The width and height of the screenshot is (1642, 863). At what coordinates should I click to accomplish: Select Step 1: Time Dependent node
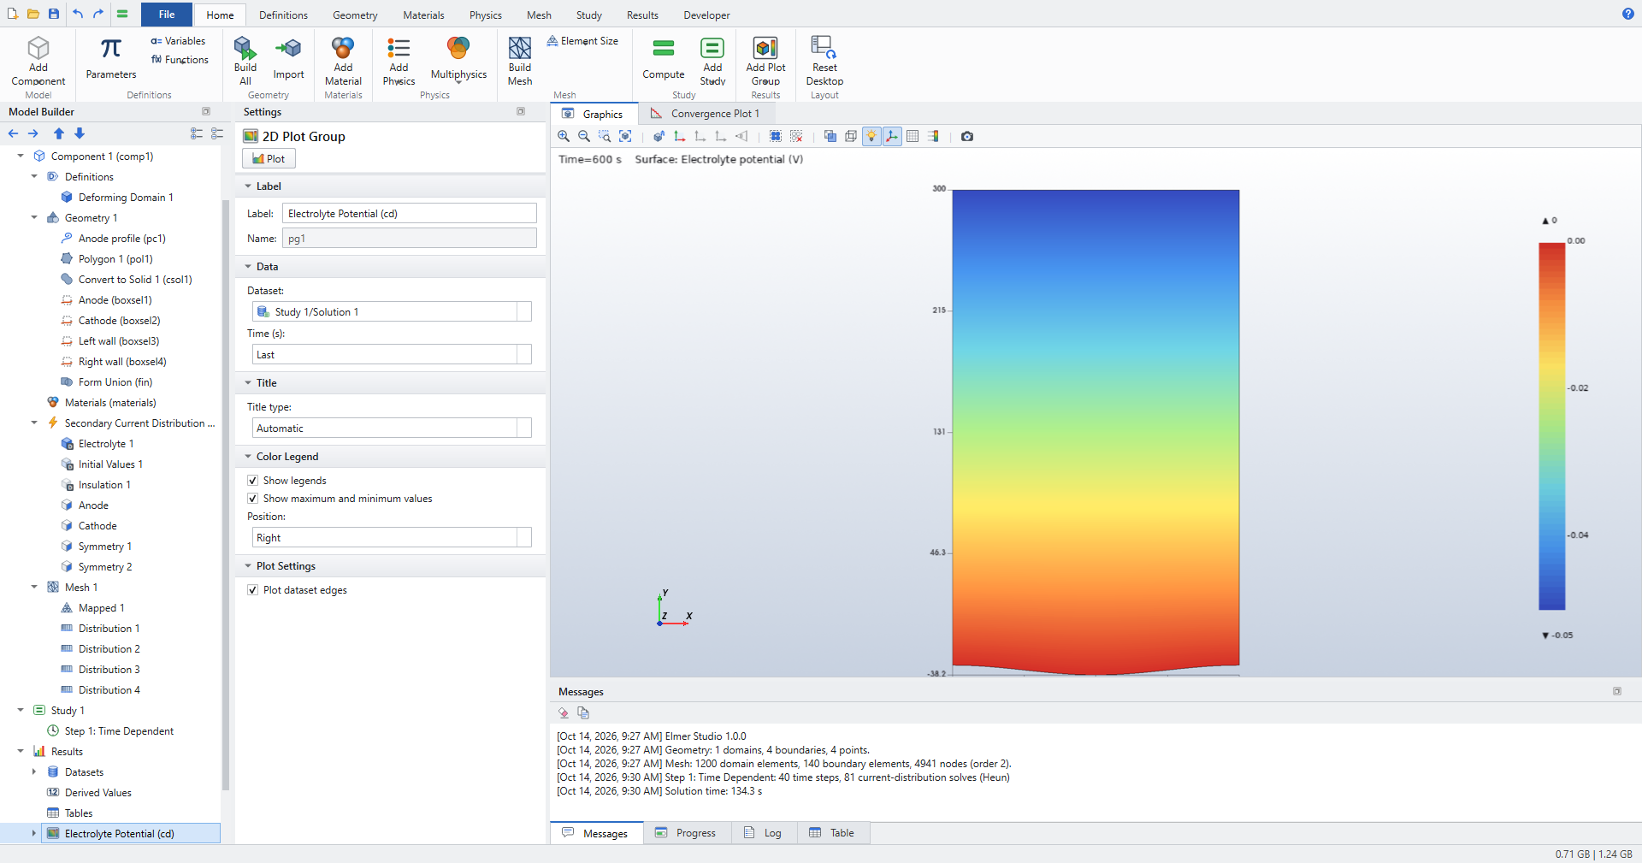click(119, 731)
